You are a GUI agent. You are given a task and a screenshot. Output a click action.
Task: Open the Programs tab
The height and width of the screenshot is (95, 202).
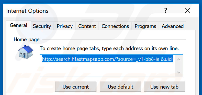(x=145, y=26)
